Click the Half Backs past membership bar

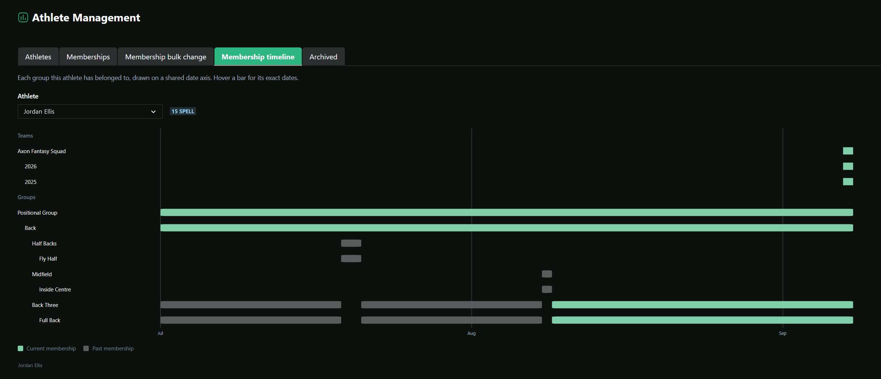pyautogui.click(x=351, y=243)
